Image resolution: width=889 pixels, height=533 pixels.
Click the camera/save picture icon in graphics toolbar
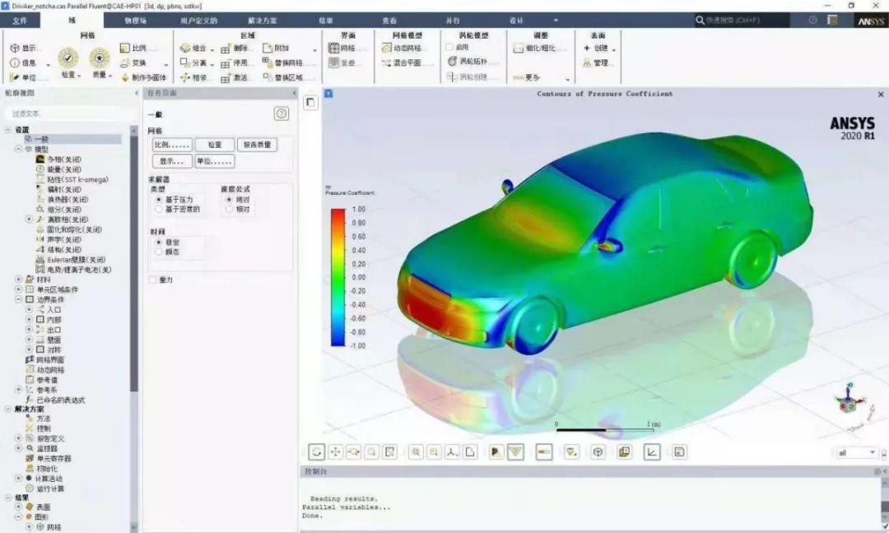[x=679, y=452]
